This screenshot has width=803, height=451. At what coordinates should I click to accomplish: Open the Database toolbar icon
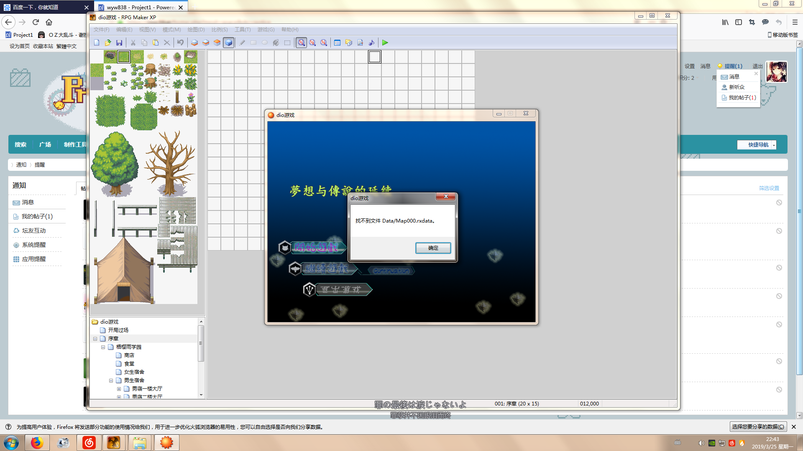tap(338, 43)
